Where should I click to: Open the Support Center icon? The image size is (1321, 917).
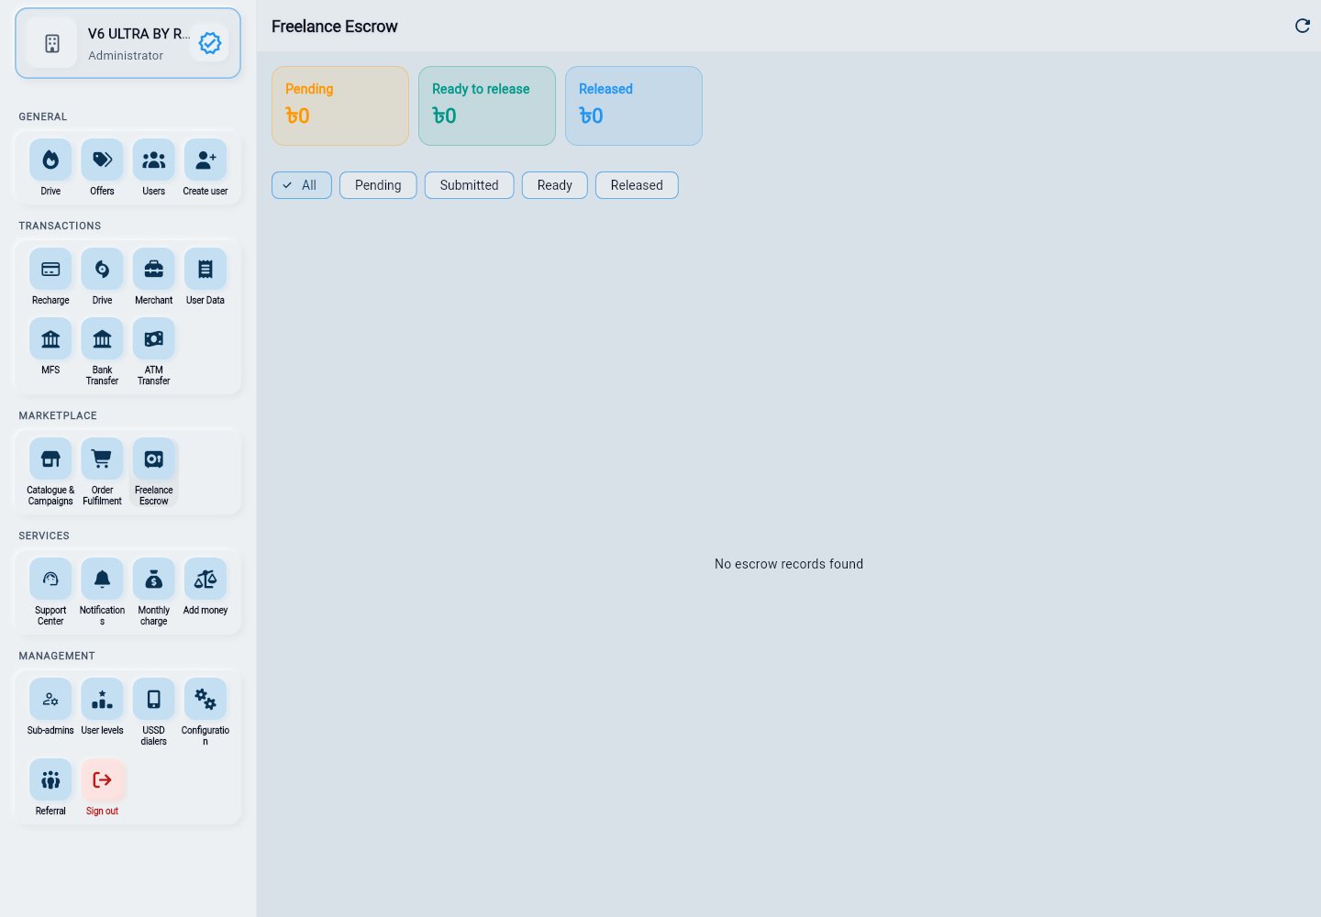pos(50,580)
